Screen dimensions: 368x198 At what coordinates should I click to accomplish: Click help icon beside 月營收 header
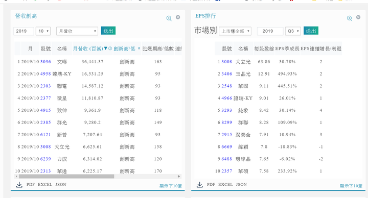click(x=110, y=48)
